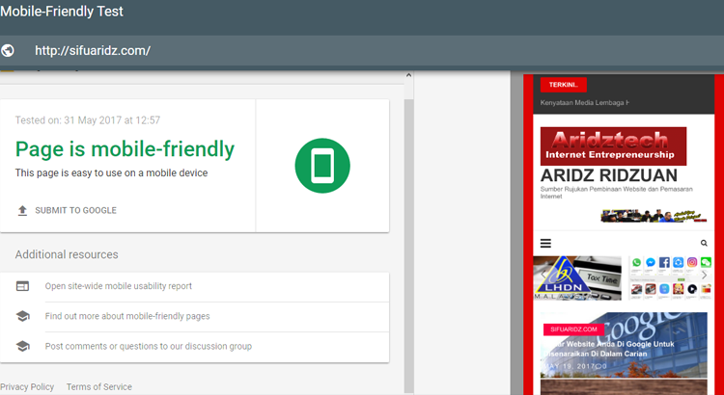
Task: Click the web page icon beside usability report
Action: [22, 286]
